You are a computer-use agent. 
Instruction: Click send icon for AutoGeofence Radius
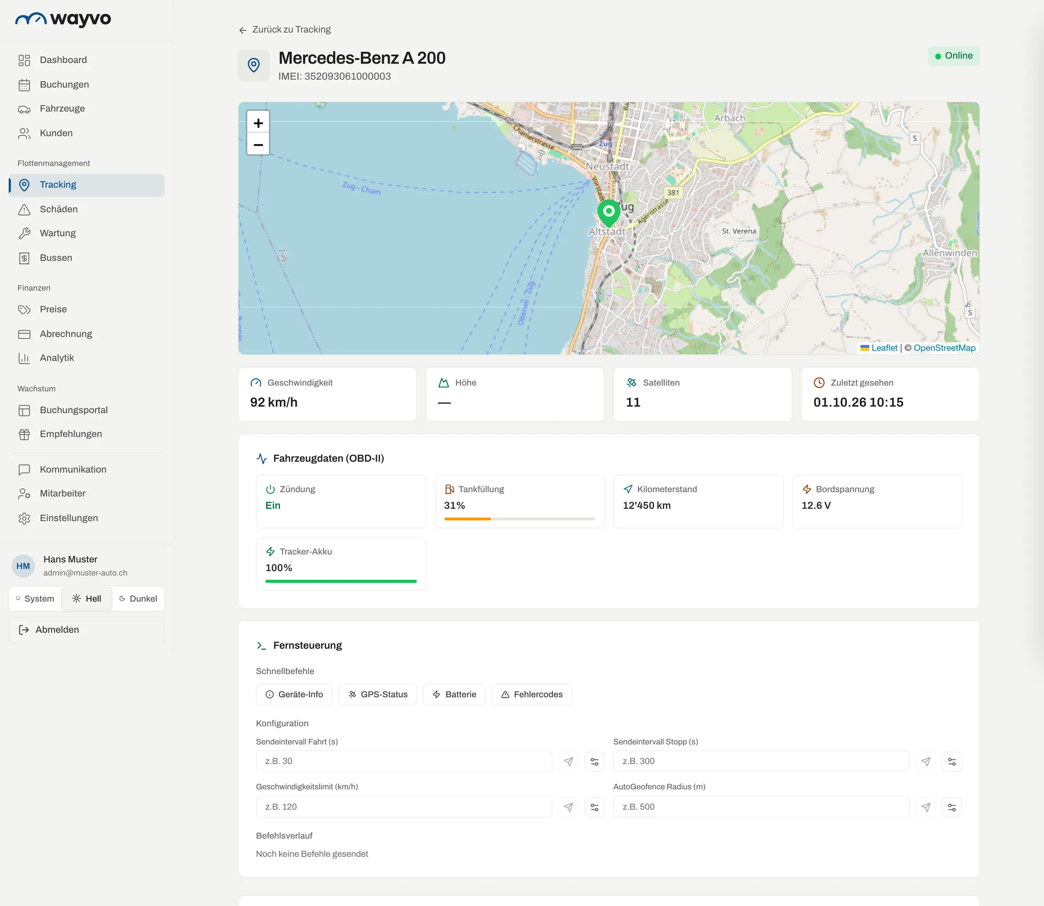coord(926,807)
